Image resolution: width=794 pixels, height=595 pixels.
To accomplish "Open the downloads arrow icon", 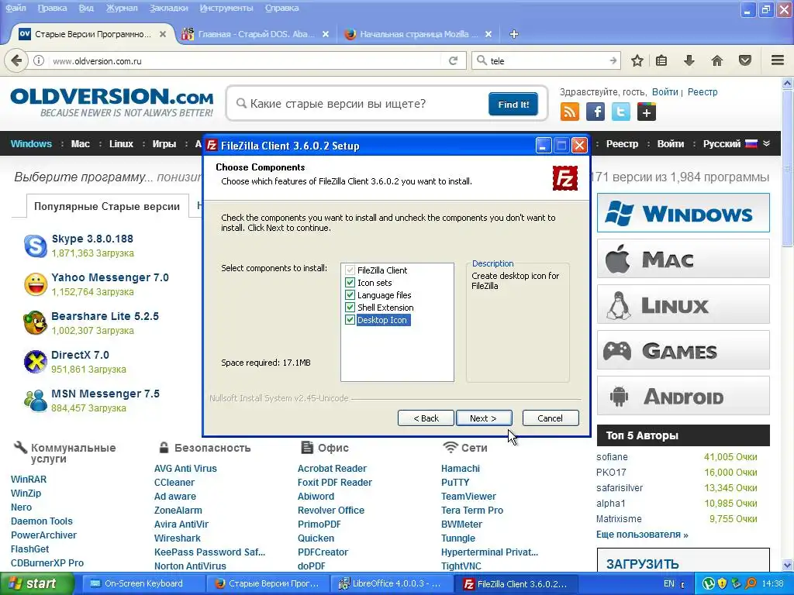I will [x=689, y=60].
